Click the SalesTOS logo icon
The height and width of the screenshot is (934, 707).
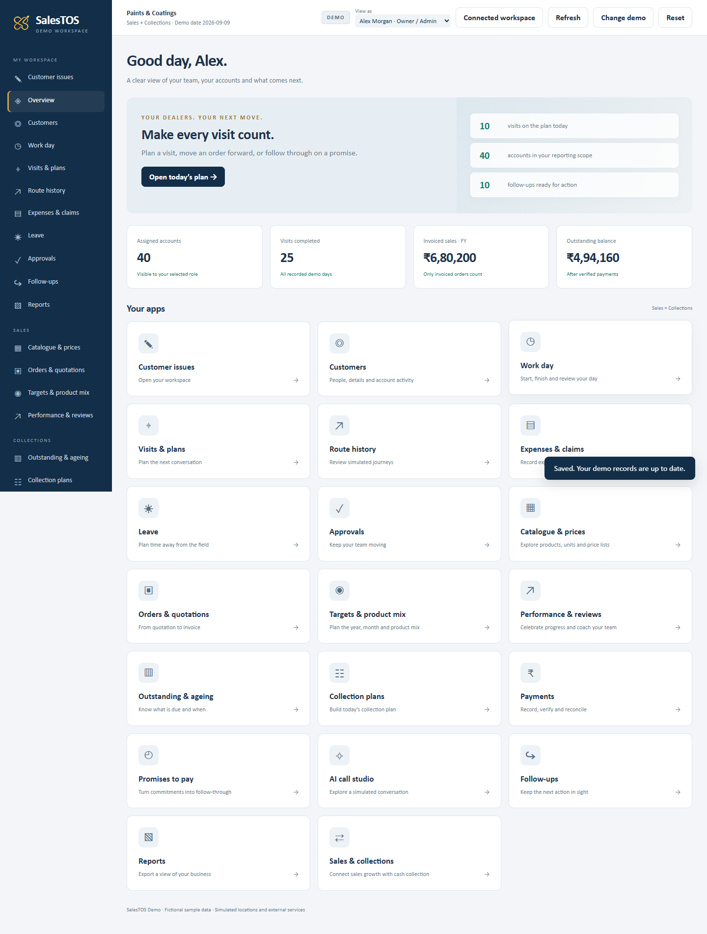coord(21,23)
